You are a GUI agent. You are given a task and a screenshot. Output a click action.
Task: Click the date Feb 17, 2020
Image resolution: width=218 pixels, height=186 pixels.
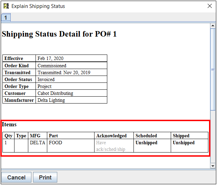[50, 58]
